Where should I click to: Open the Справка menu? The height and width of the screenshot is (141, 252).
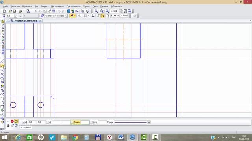tap(104, 7)
